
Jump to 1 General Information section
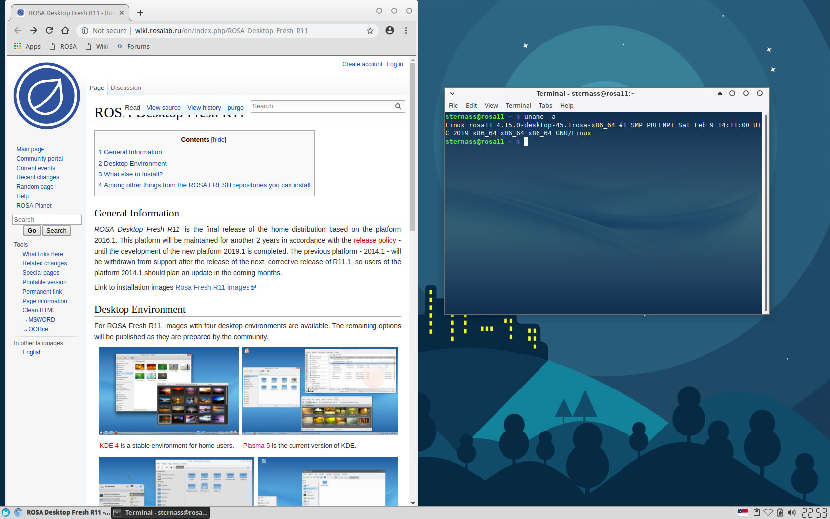click(130, 152)
